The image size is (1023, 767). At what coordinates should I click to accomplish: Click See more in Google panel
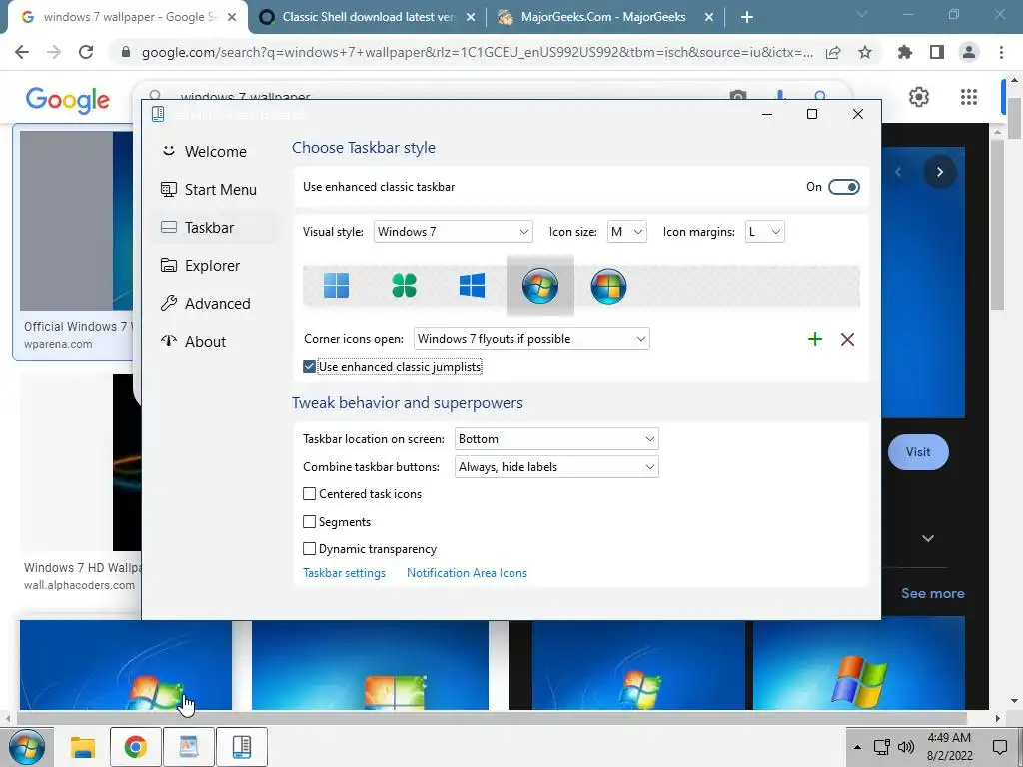(x=932, y=593)
